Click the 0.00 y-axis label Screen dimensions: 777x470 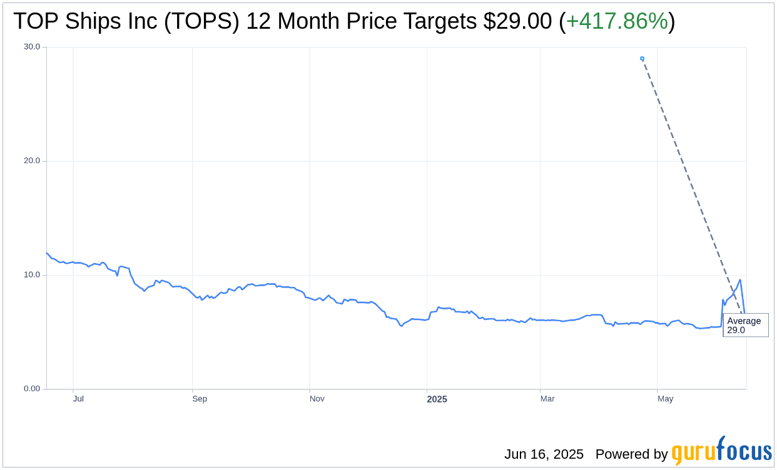click(32, 389)
